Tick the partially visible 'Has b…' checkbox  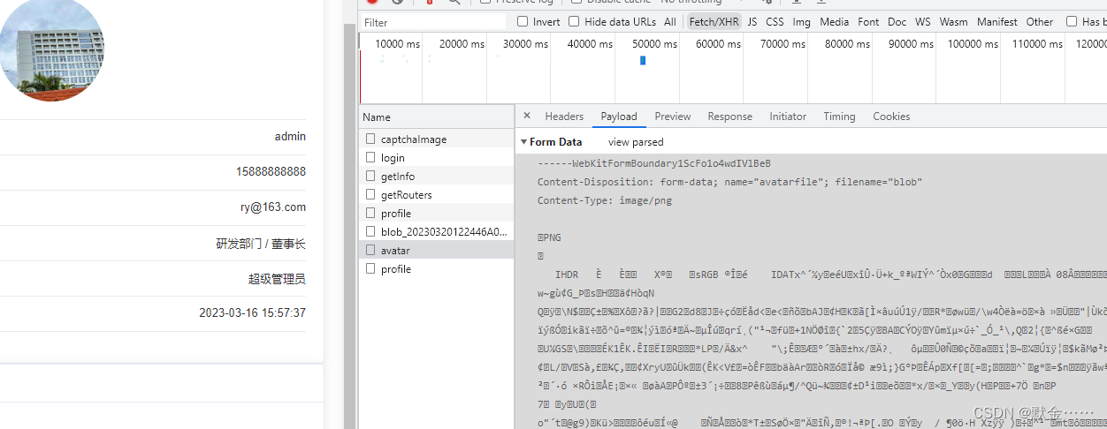click(x=1072, y=22)
